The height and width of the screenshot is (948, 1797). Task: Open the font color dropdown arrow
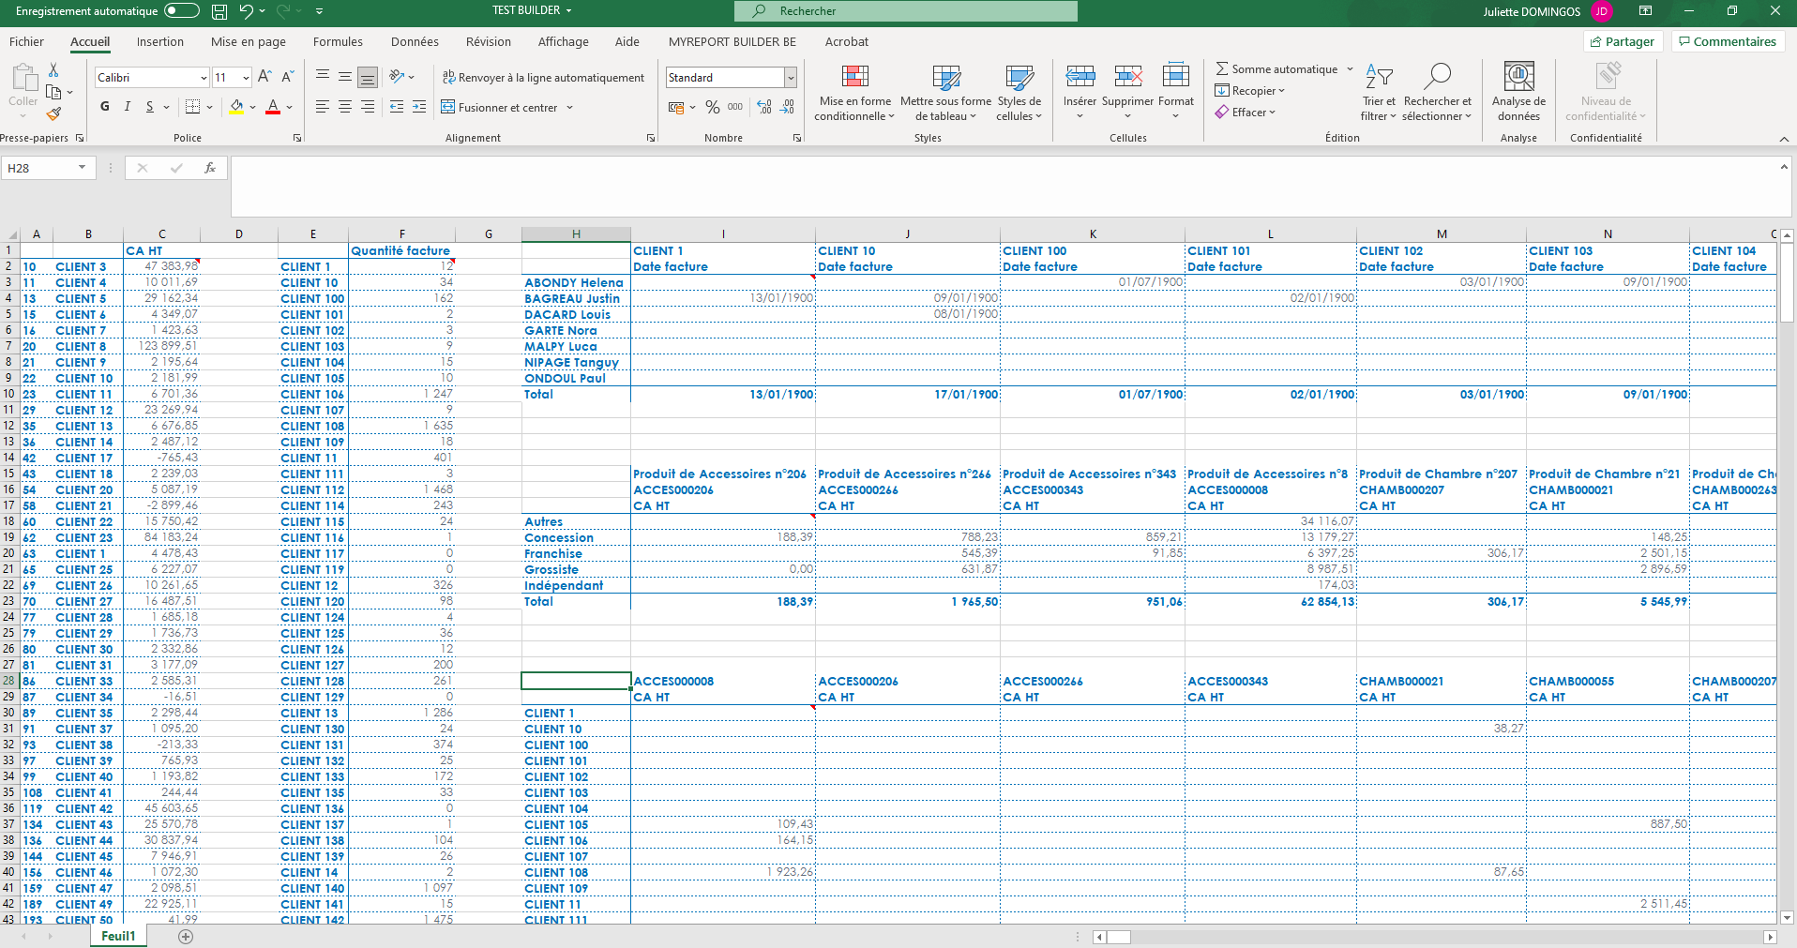pos(290,107)
